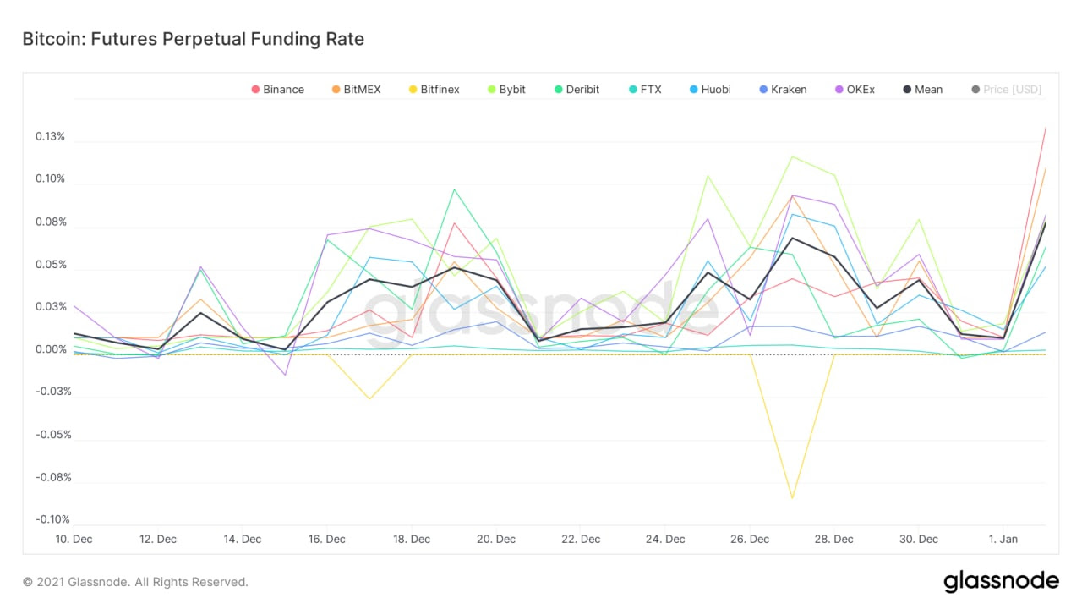Click the glassnode logo at bottom right
The image size is (1082, 609).
click(1001, 581)
